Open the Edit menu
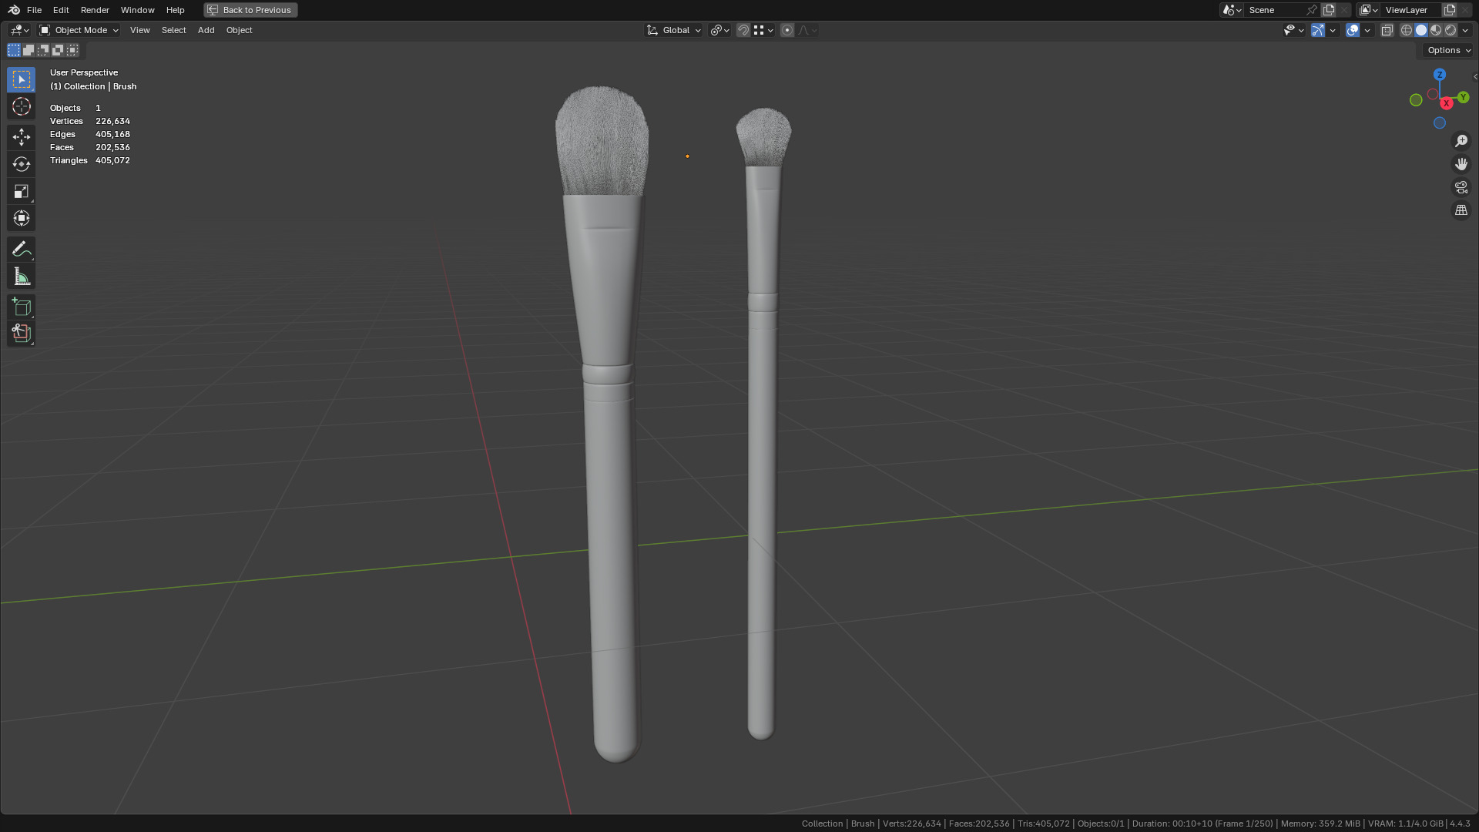 (x=61, y=10)
